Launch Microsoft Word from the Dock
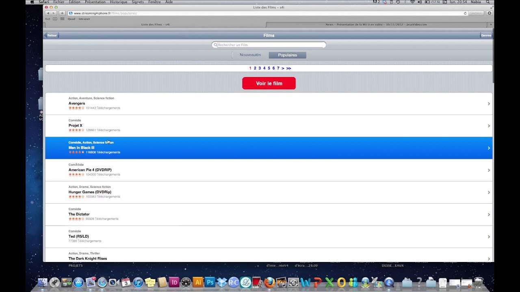The image size is (520, 292). point(305,282)
